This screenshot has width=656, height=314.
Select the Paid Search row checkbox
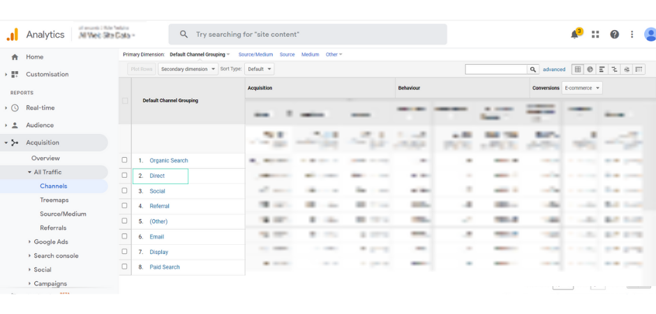pyautogui.click(x=125, y=267)
